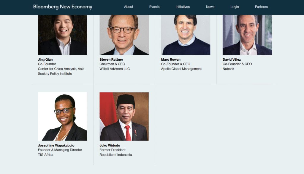Image resolution: width=304 pixels, height=174 pixels.
Task: Click the Jing Qian name heading
Action: pyautogui.click(x=45, y=59)
